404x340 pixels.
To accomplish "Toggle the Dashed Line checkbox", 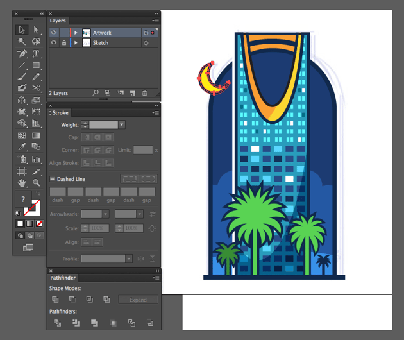I will (x=52, y=178).
